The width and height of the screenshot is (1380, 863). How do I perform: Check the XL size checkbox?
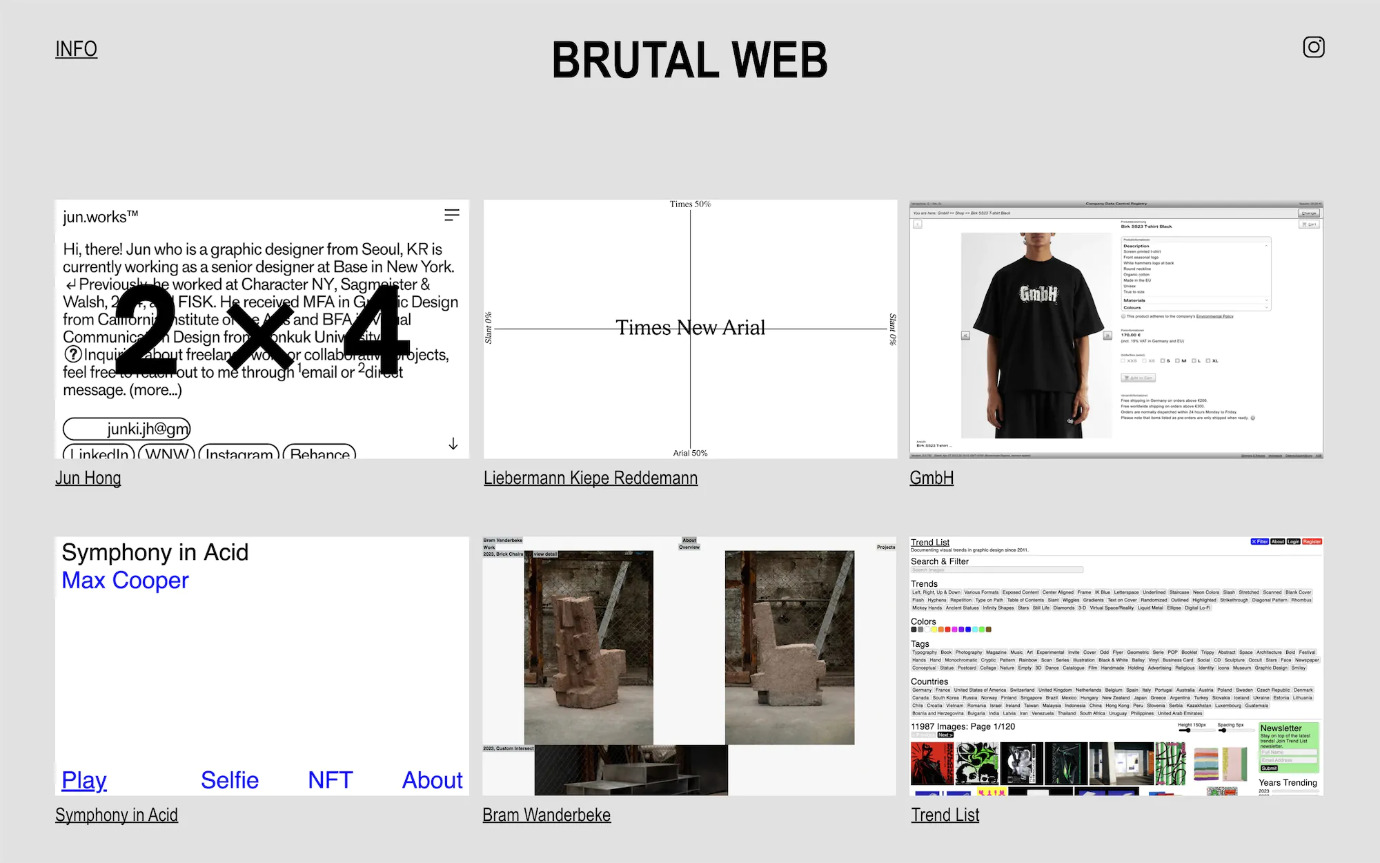click(1208, 360)
